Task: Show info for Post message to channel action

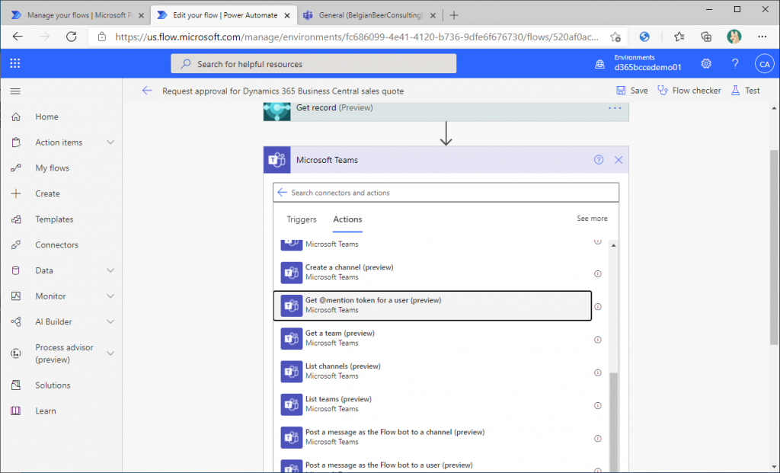Action: pyautogui.click(x=598, y=438)
